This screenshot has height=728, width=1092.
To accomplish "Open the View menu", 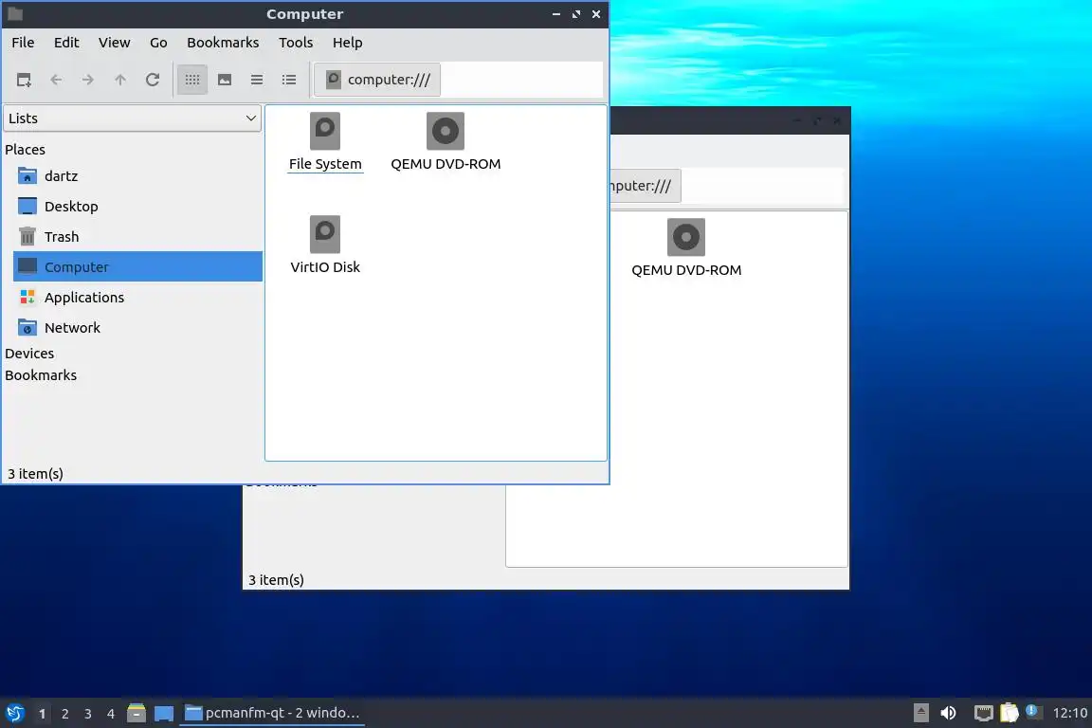I will 114,43.
